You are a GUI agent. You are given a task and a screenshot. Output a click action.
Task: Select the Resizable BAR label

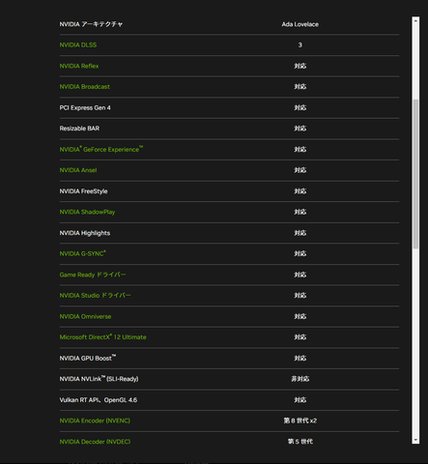coord(79,129)
